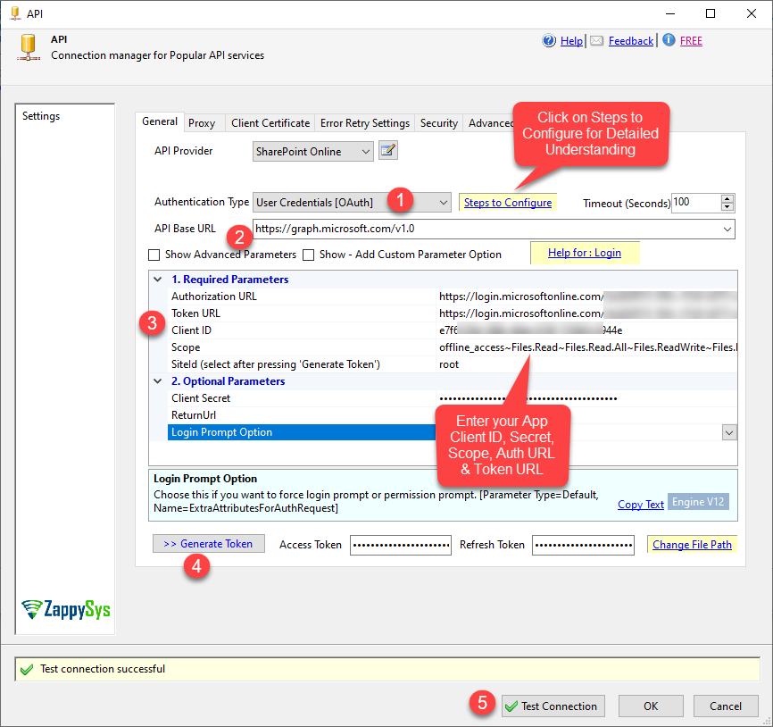Image resolution: width=773 pixels, height=727 pixels.
Task: Select the Token URL parameter row
Action: [453, 313]
